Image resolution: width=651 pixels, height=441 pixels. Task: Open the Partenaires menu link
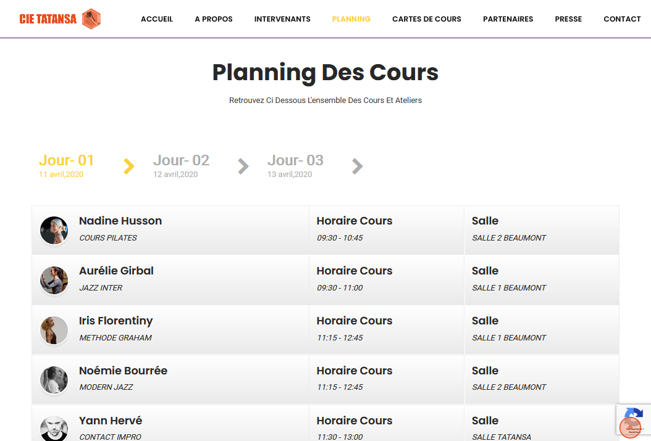point(508,19)
